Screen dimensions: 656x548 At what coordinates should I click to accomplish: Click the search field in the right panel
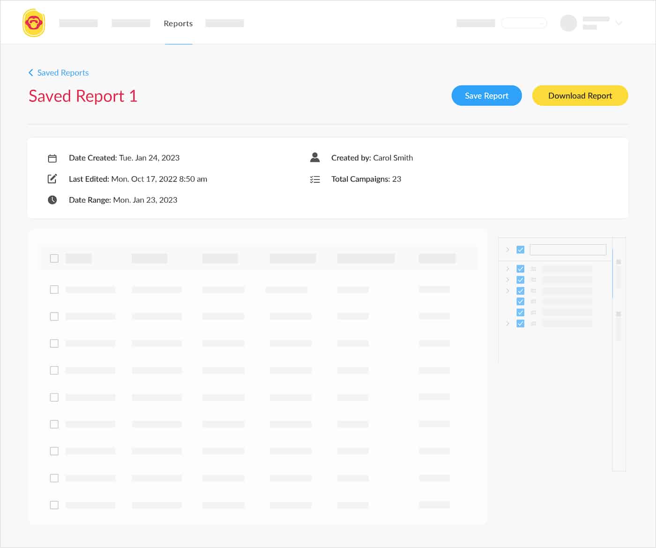tap(567, 250)
